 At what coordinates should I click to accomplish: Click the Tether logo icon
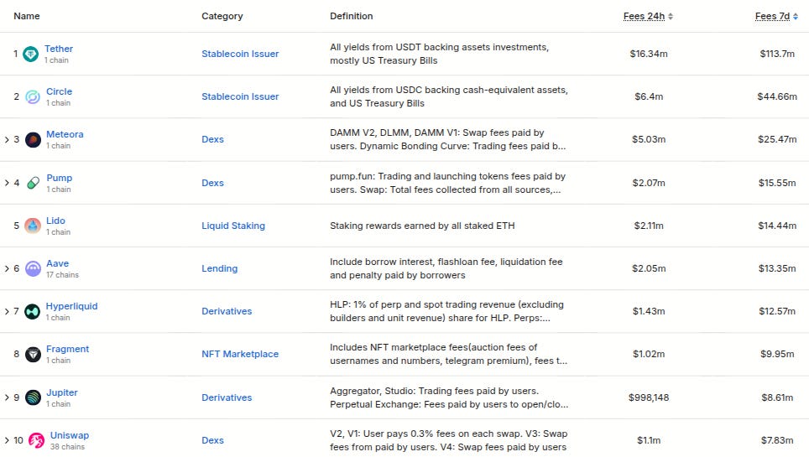point(30,54)
